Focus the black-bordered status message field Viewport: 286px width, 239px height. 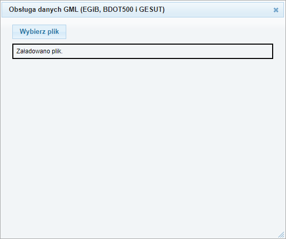[x=143, y=51]
